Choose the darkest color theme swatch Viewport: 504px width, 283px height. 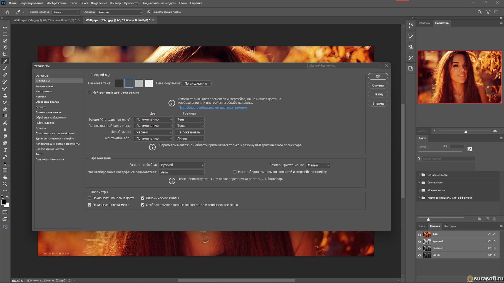119,84
